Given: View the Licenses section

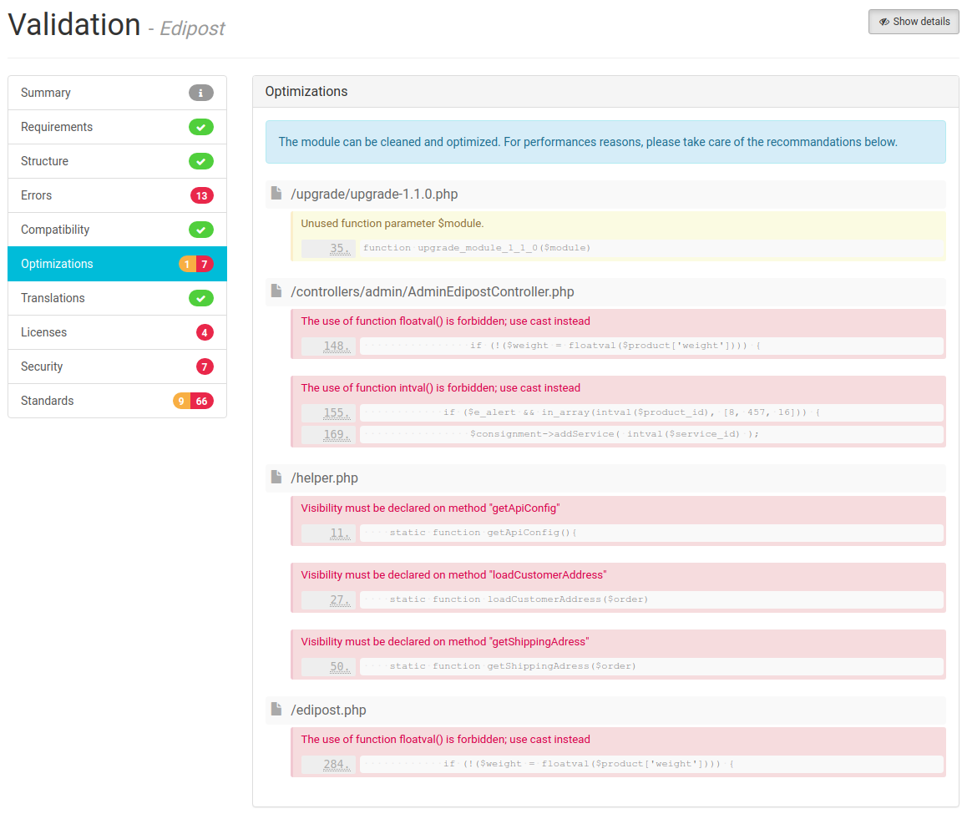Looking at the screenshot, I should click(x=117, y=332).
